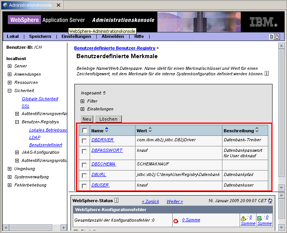The height and width of the screenshot is (233, 287).
Task: Click Abmelden in the menu bar
Action: pos(112,36)
